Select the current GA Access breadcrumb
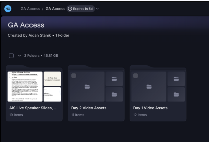The image size is (209, 142). 55,9
